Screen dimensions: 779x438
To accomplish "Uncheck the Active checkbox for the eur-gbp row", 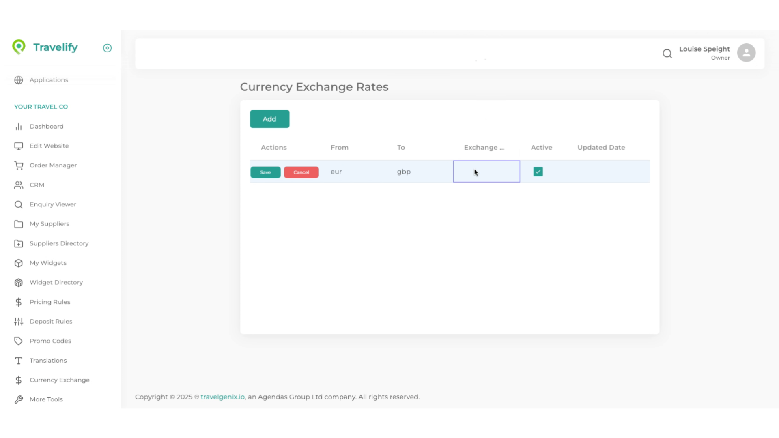I will coord(537,172).
